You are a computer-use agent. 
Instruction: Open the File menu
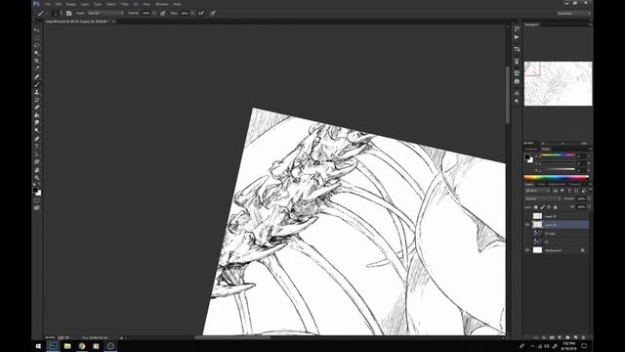pos(48,4)
